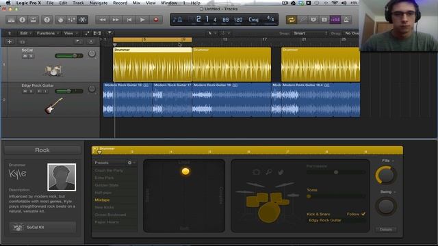This screenshot has width=438, height=246.
Task: Select the Mixtape preset
Action: (102, 200)
